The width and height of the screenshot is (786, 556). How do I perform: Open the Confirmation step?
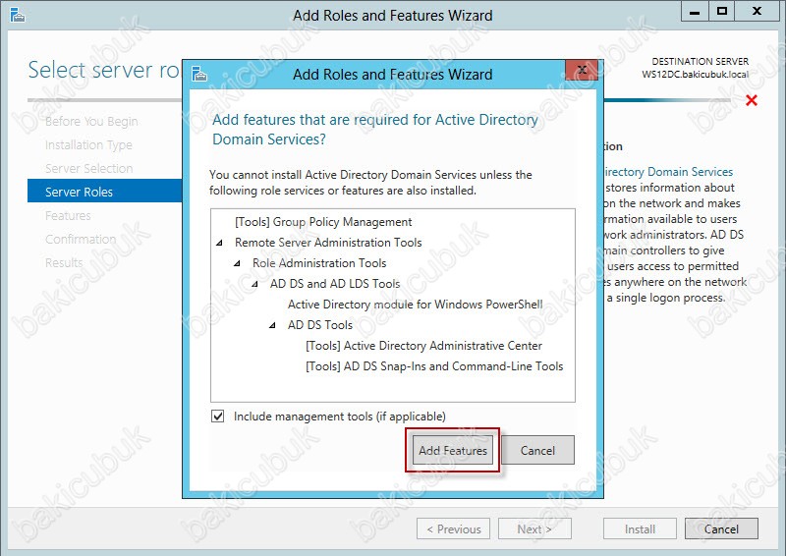[x=81, y=239]
